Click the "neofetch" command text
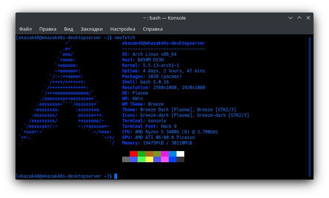This screenshot has width=329, height=198. click(125, 38)
